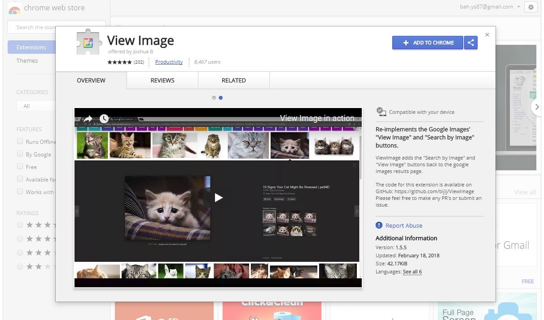The image size is (544, 320).
Task: Select the second screenshot carousel dot
Action: tap(221, 98)
